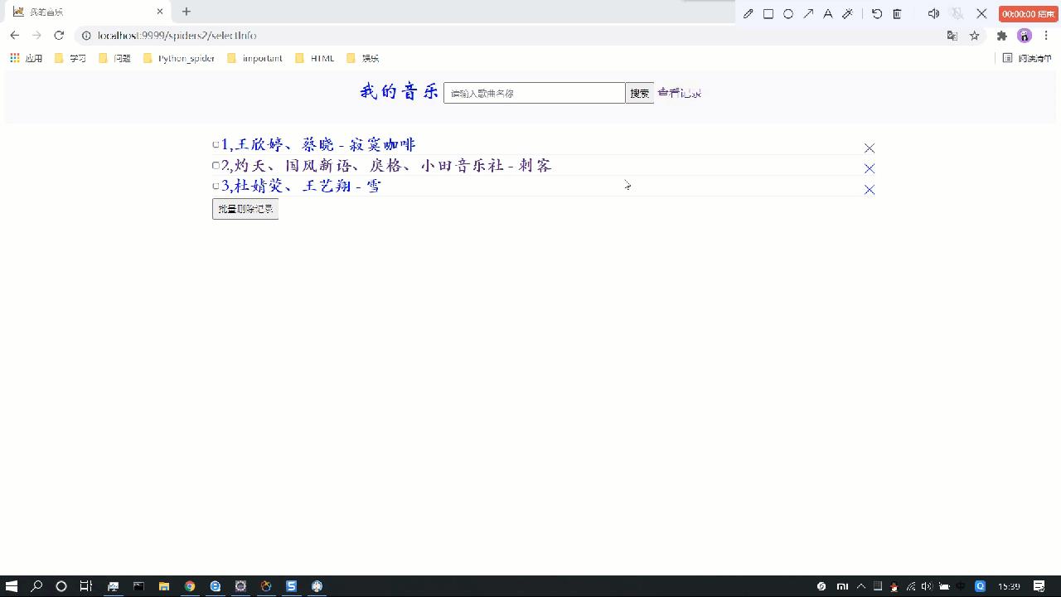Open the important bookmark folder
The width and height of the screenshot is (1061, 597).
255,58
